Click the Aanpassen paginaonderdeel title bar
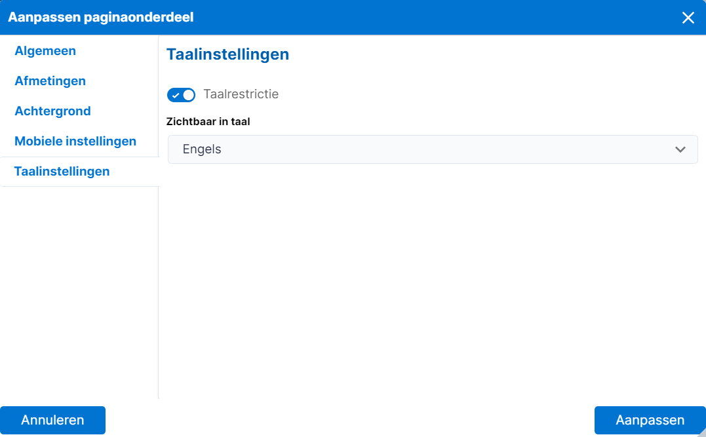The width and height of the screenshot is (706, 437). [353, 17]
